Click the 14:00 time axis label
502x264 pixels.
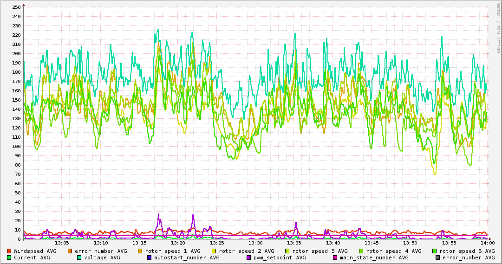coord(488,243)
